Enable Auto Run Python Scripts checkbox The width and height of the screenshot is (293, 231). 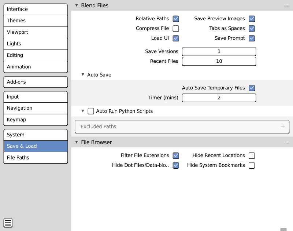tap(91, 111)
